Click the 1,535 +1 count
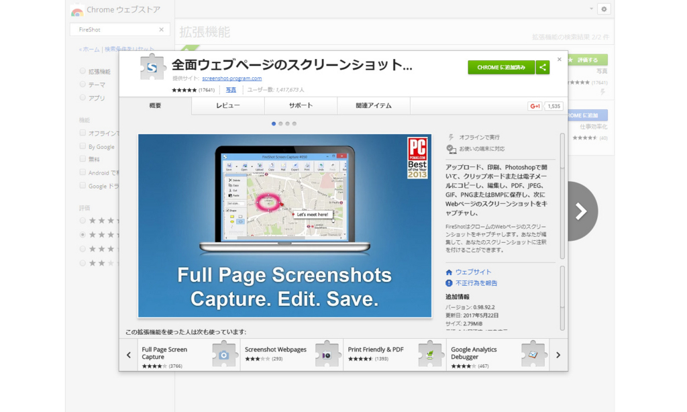 point(553,106)
